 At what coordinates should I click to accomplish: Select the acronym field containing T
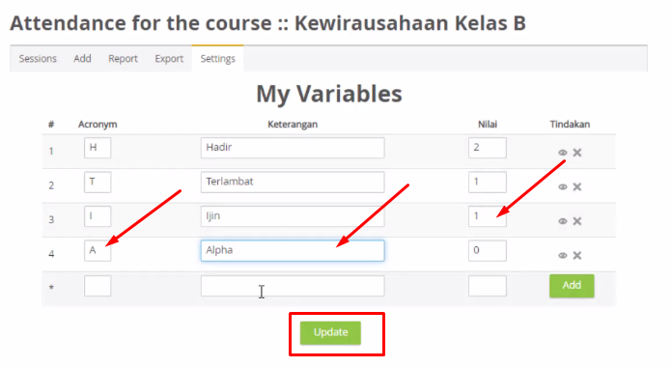98,182
